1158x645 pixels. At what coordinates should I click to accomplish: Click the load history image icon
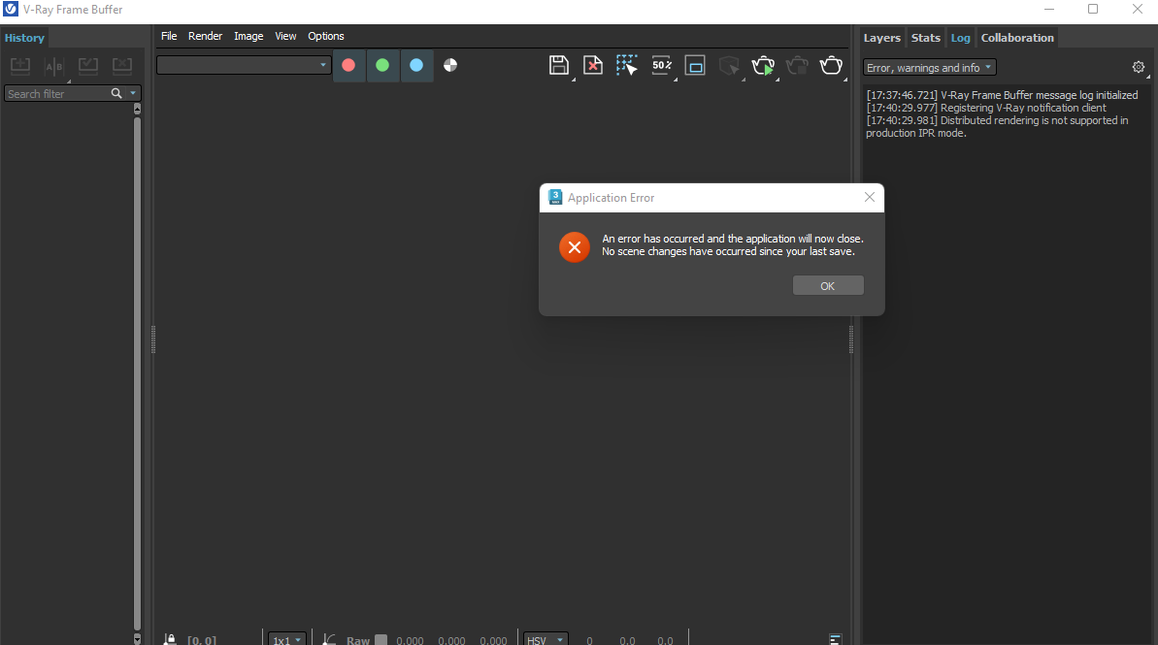(x=88, y=66)
